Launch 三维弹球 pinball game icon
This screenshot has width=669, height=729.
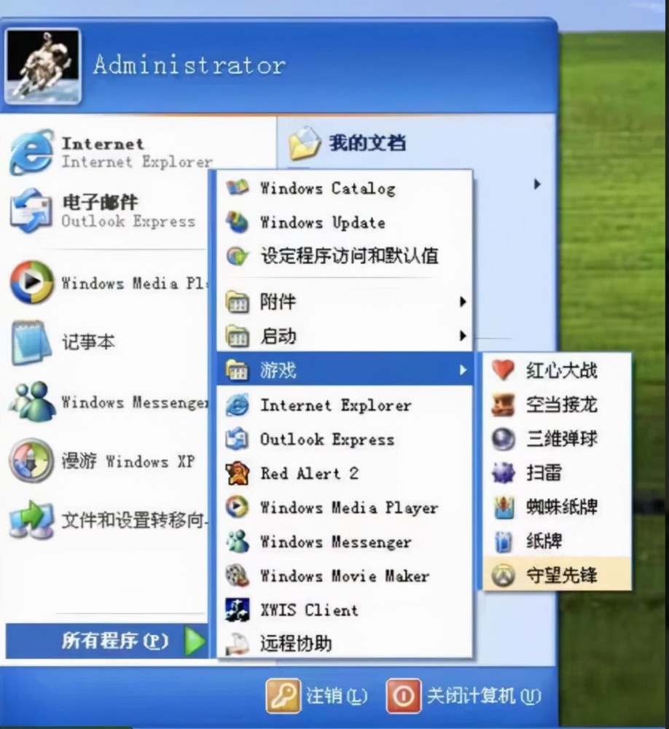tap(503, 439)
